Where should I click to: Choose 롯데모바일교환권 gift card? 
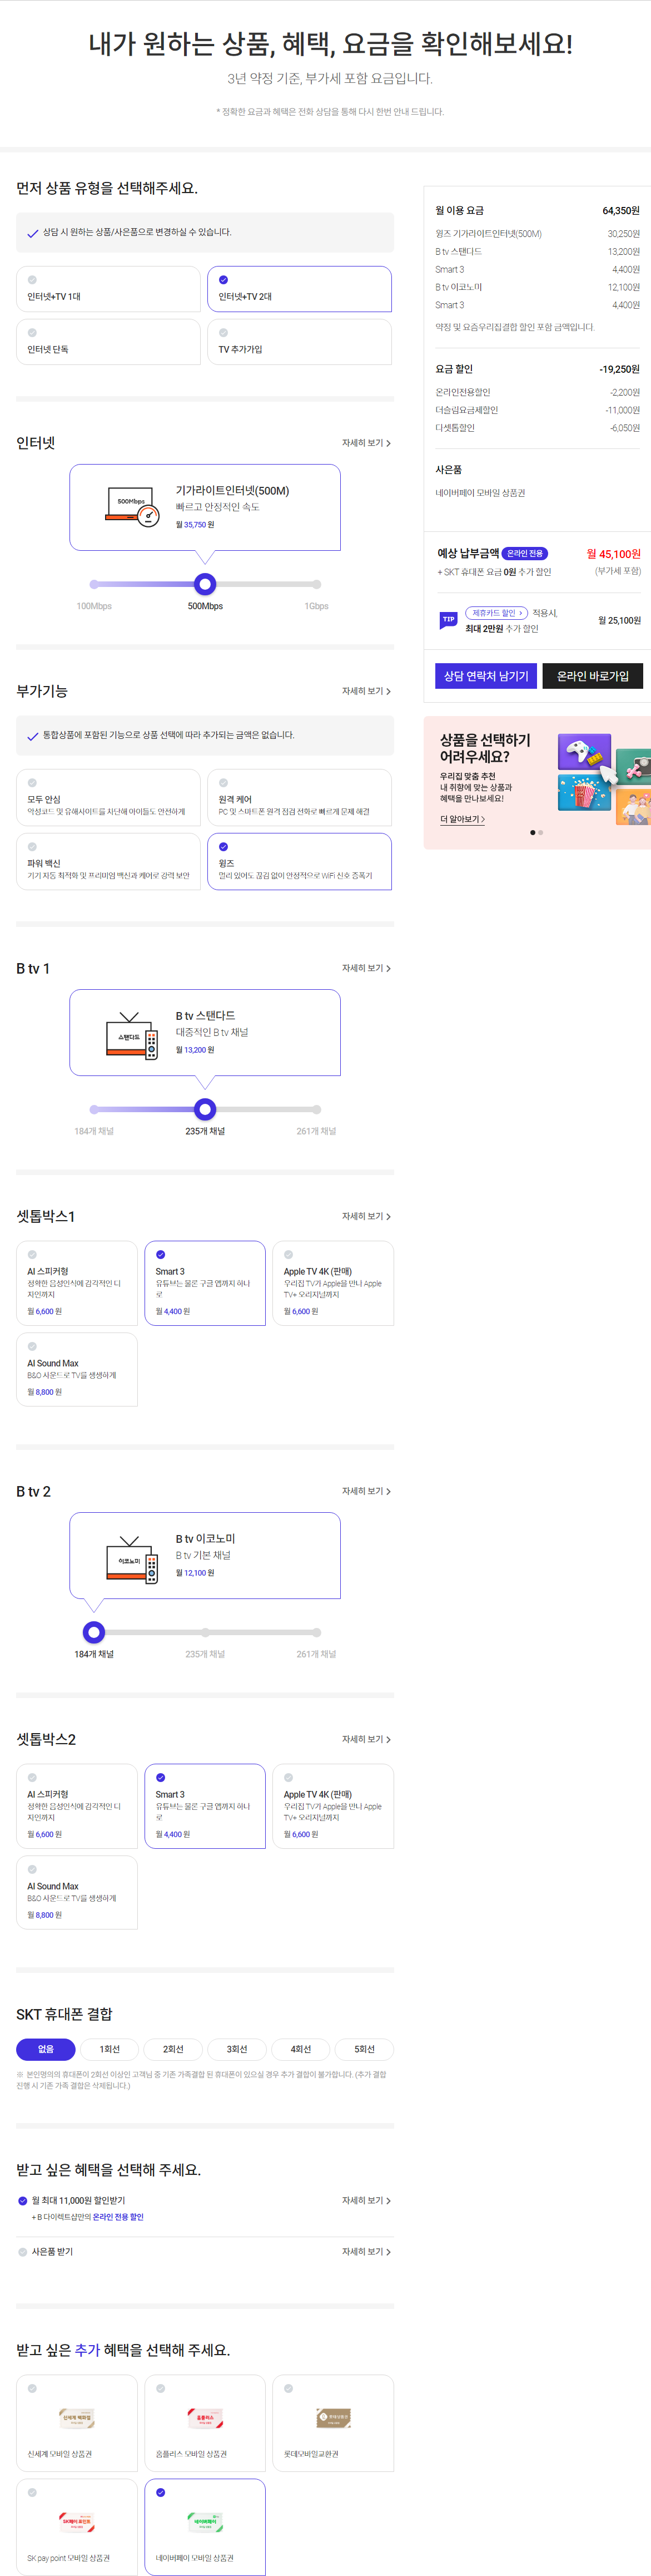[332, 2422]
